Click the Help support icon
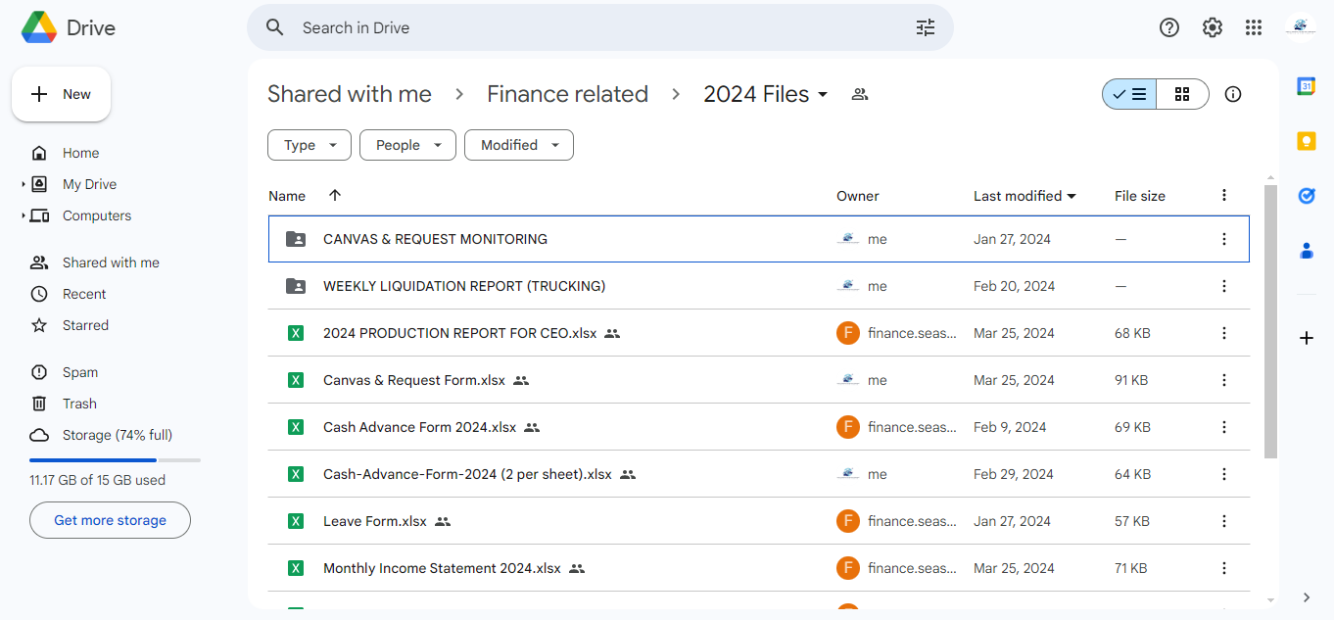This screenshot has width=1334, height=620. coord(1169,27)
